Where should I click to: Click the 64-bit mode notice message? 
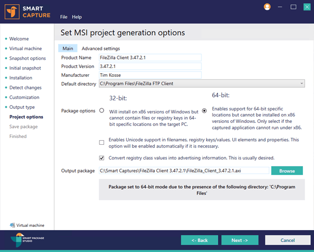tap(202, 190)
